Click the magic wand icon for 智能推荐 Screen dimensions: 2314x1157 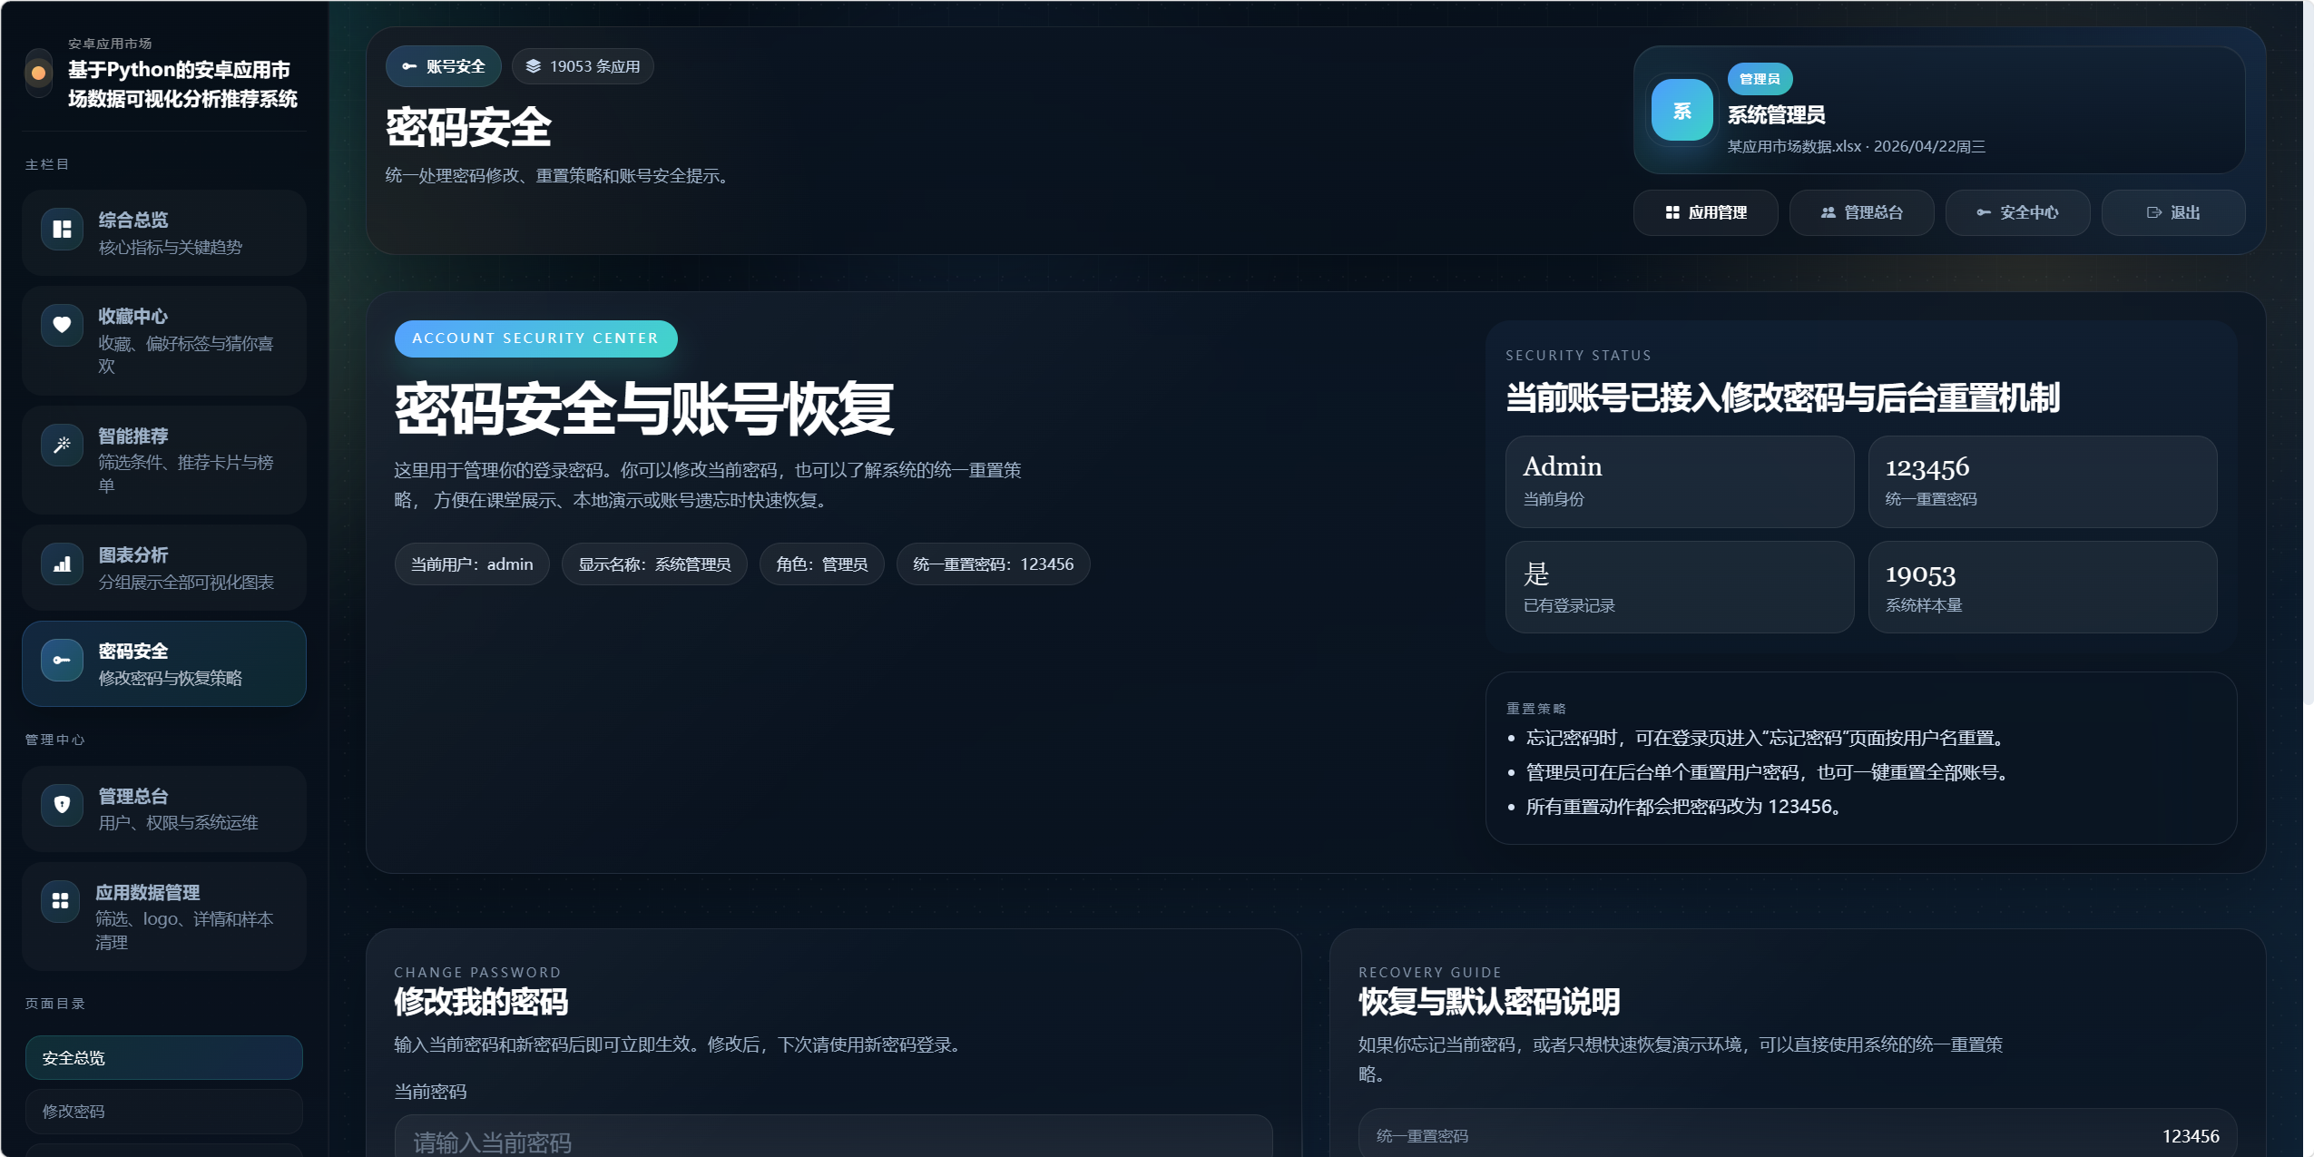coord(62,445)
